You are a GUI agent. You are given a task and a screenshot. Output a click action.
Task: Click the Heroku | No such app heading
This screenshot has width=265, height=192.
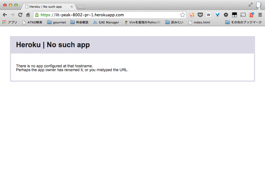53,45
